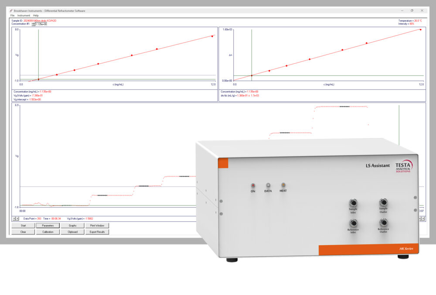Click the Concentration #1 spinner arrows
This screenshot has width=436, height=295.
click(x=34, y=24)
